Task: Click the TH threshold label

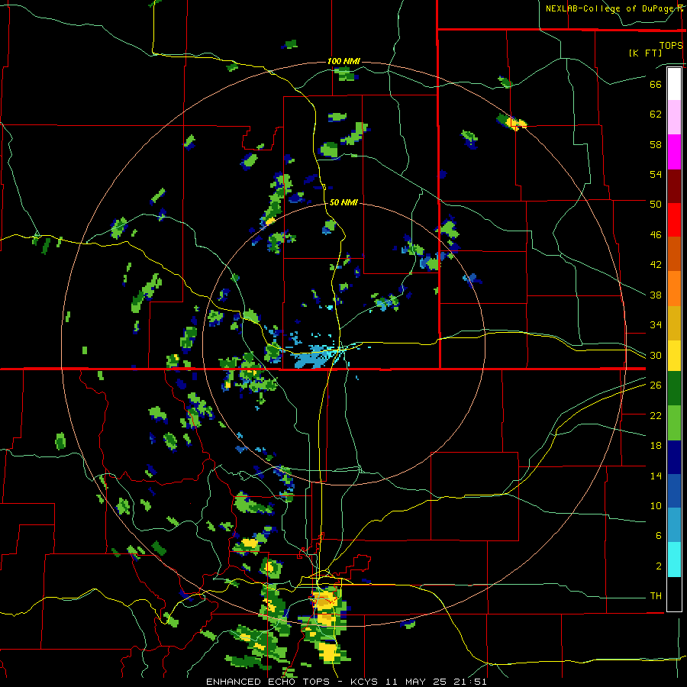Action: pos(656,596)
